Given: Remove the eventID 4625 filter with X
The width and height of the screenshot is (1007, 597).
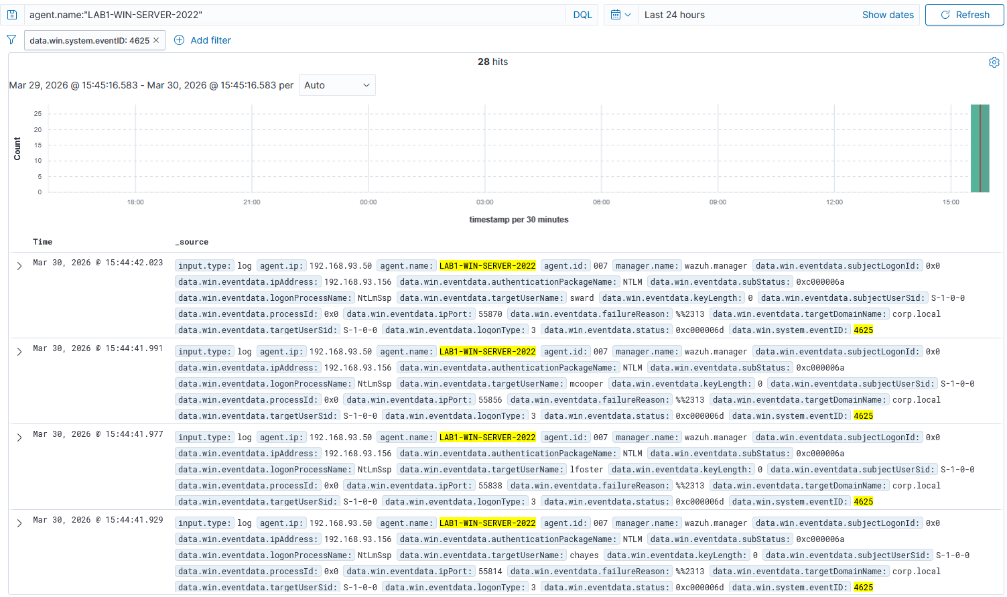Looking at the screenshot, I should (156, 40).
